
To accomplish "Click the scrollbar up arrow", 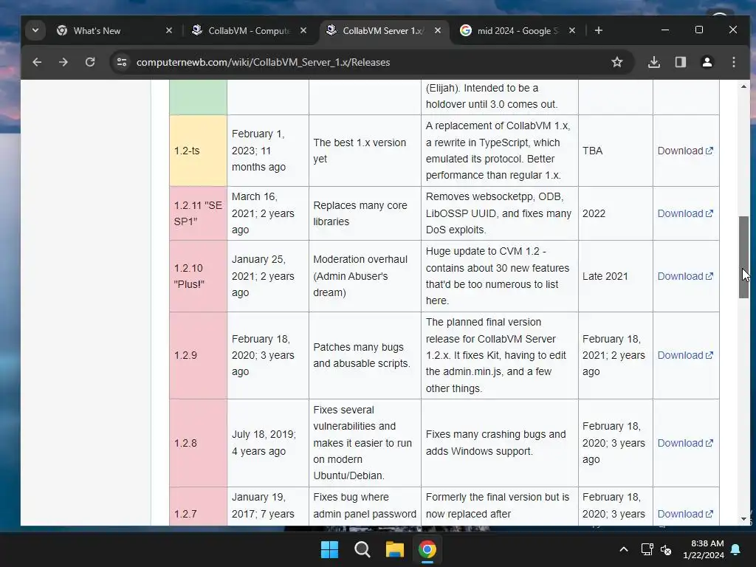I will point(743,87).
